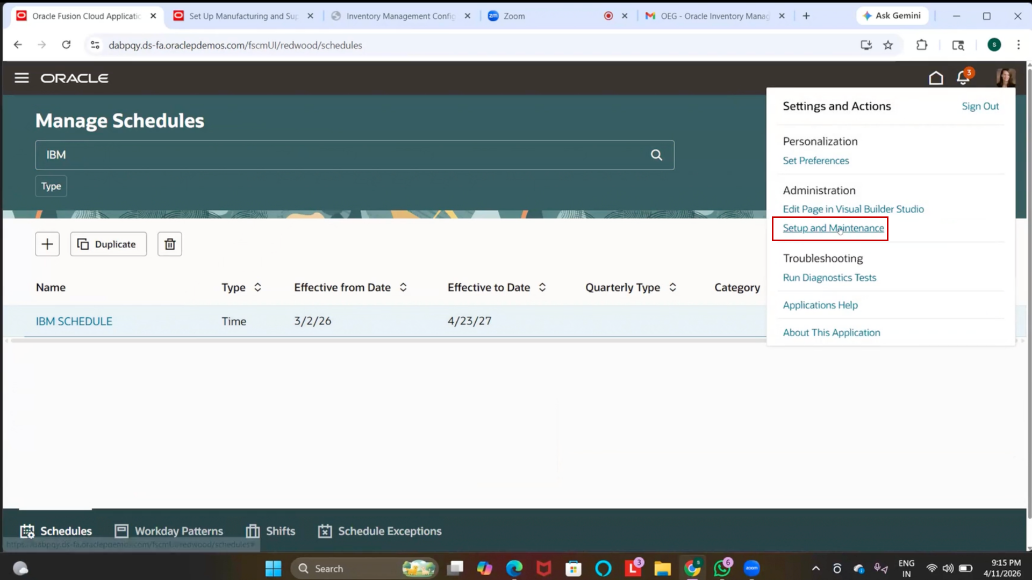Delete the selected schedule via the trash icon
The height and width of the screenshot is (580, 1032).
(x=170, y=244)
